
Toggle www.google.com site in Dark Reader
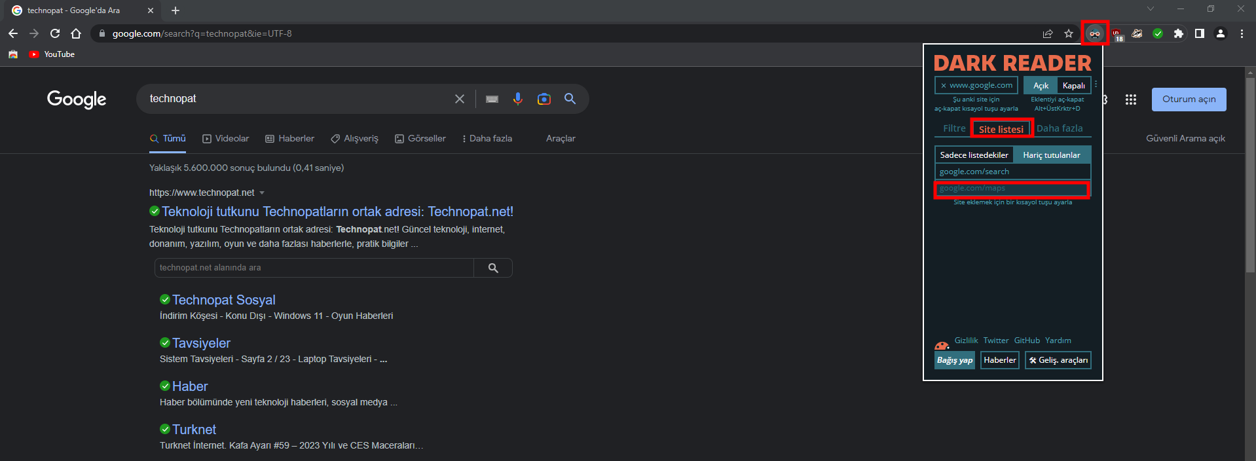coord(976,85)
